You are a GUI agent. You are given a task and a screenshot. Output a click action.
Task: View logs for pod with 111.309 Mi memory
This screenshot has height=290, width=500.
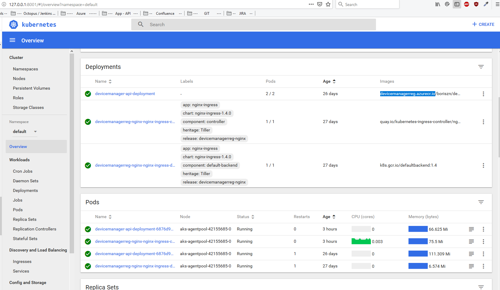click(x=471, y=254)
